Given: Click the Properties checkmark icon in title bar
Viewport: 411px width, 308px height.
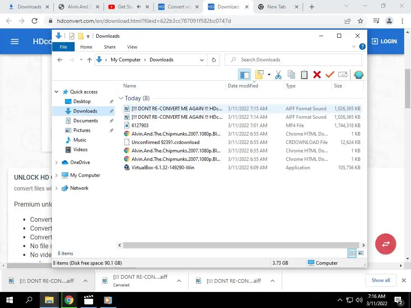Looking at the screenshot, I should pyautogui.click(x=72, y=36).
